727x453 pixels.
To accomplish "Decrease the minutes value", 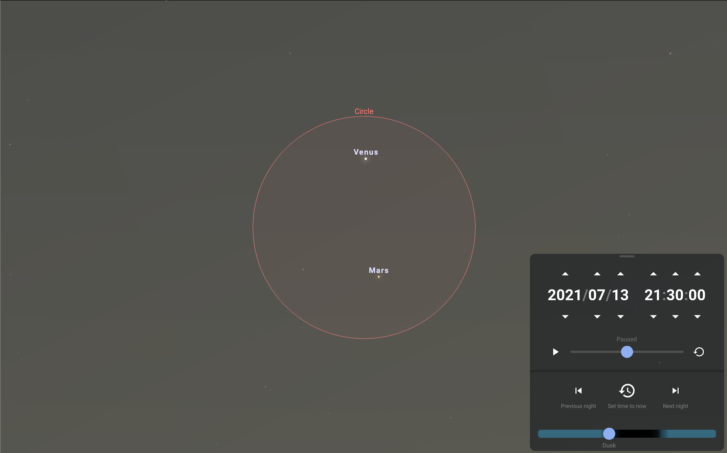I will [x=675, y=316].
